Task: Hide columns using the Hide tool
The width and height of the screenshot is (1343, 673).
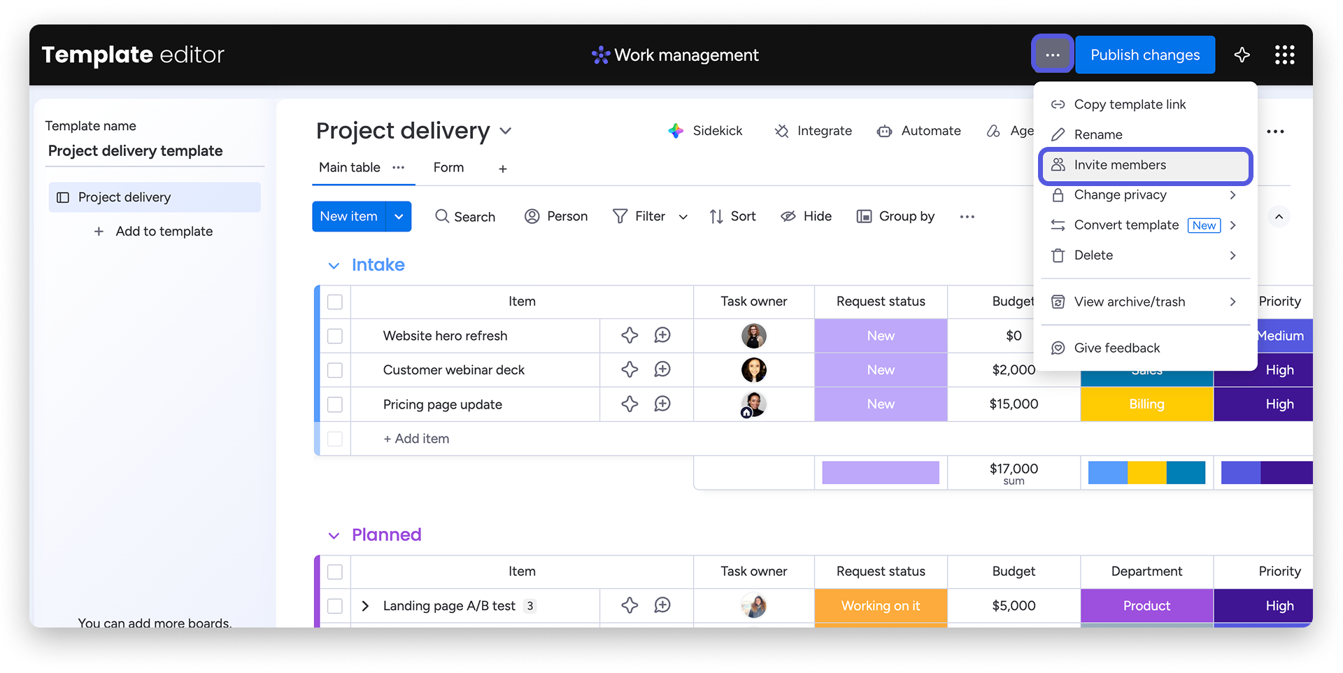Action: (806, 217)
